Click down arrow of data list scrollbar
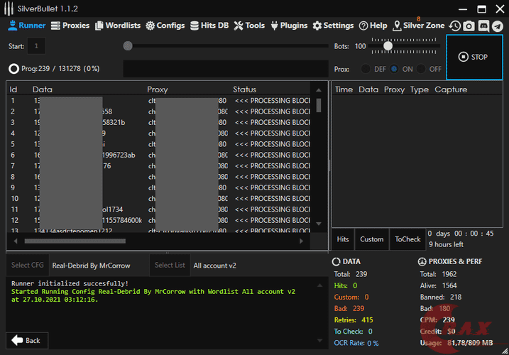509x355 pixels. click(x=319, y=223)
